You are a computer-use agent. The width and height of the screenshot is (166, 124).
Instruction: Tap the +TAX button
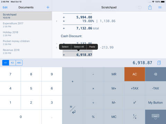(135, 89)
